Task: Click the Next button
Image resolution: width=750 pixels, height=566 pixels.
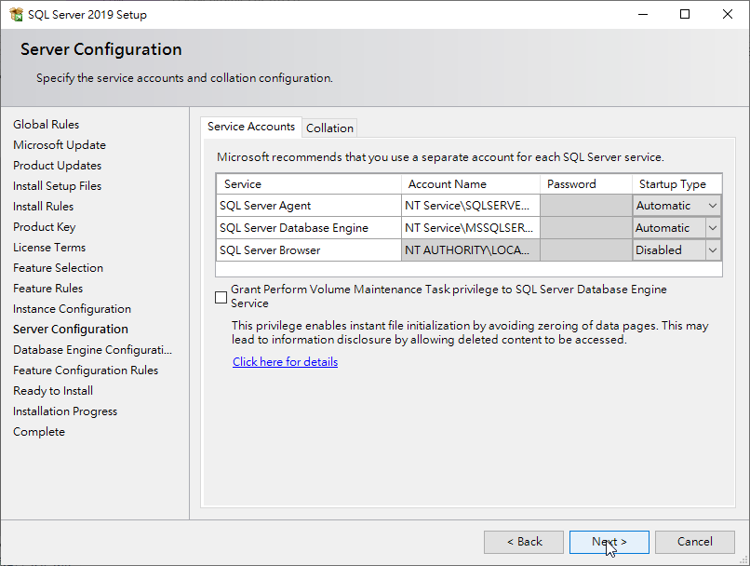Action: click(x=609, y=542)
